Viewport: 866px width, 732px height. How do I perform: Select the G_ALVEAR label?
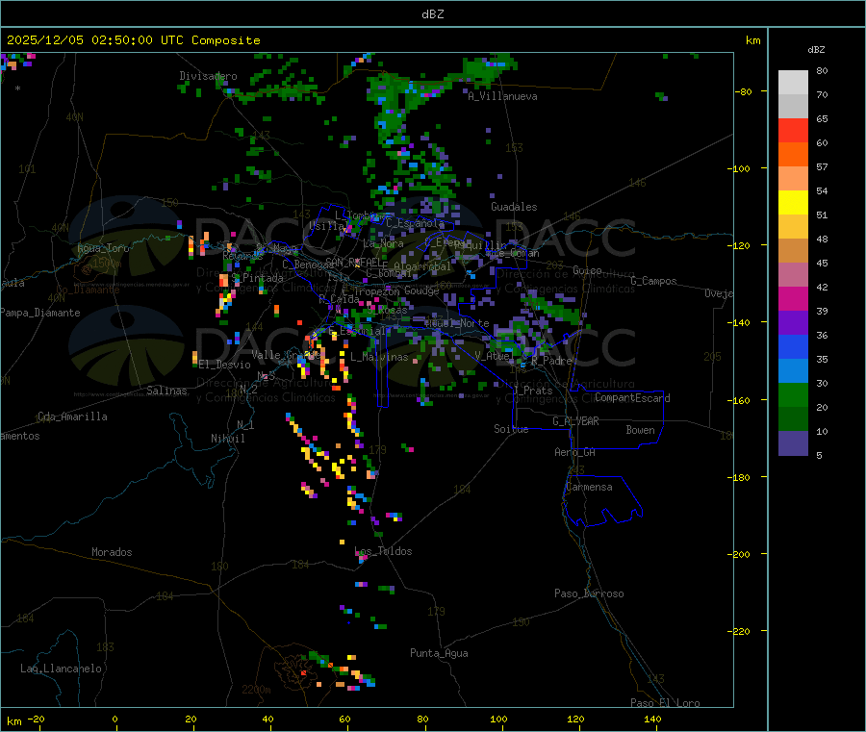point(575,421)
